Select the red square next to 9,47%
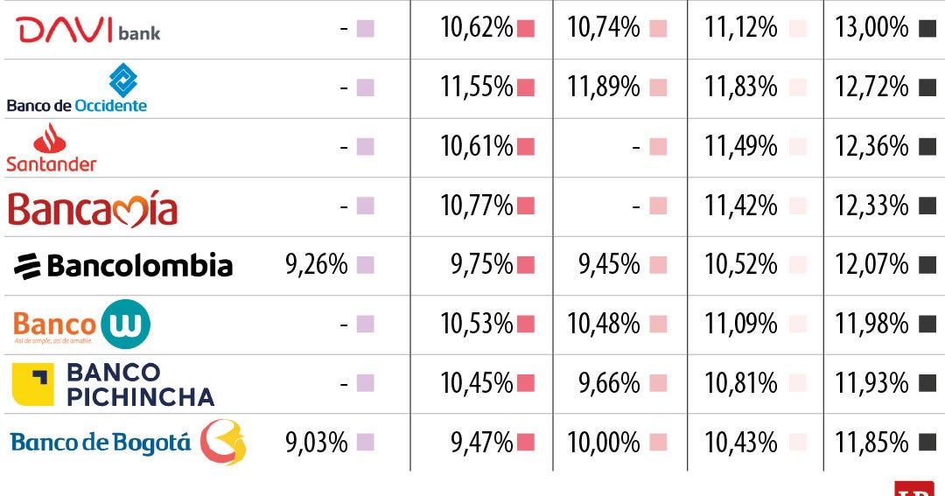This screenshot has height=496, width=945. (x=526, y=443)
